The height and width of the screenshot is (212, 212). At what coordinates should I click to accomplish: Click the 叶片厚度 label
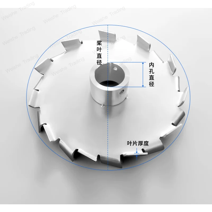(138, 143)
